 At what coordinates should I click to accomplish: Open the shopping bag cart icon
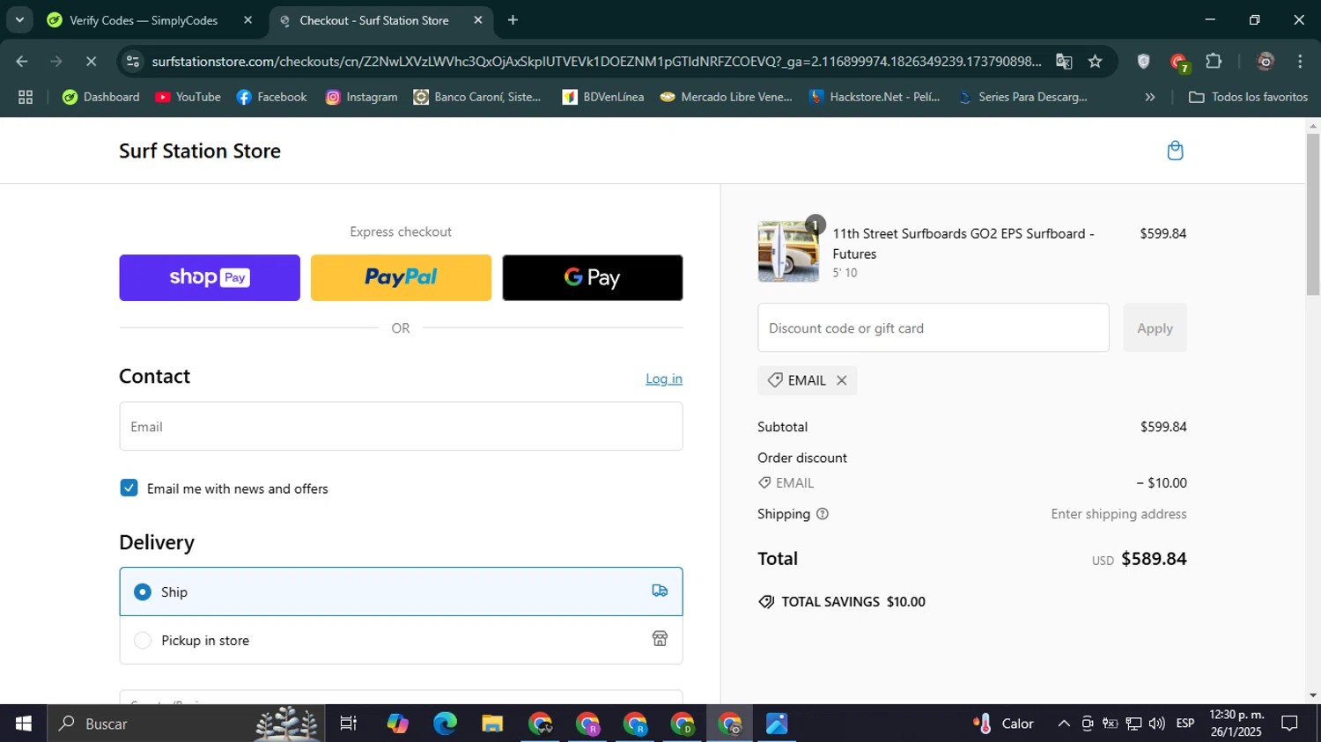click(x=1175, y=151)
